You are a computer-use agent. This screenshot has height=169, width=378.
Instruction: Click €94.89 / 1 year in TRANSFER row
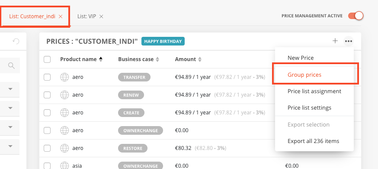tap(193, 77)
